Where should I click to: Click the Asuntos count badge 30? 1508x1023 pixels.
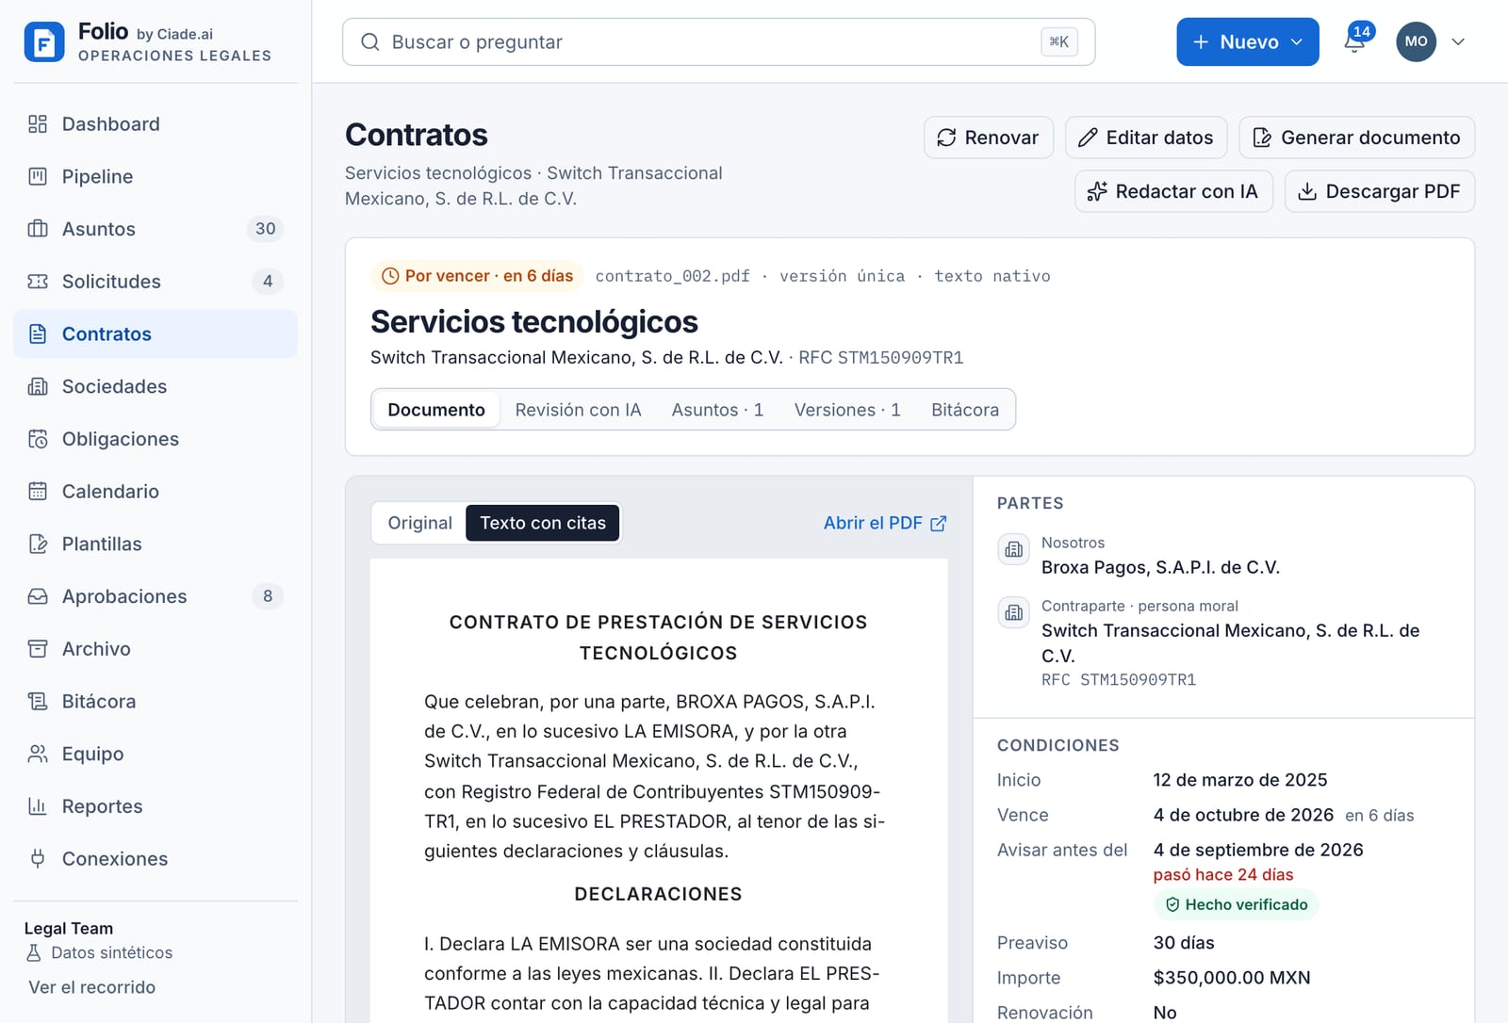(x=266, y=229)
